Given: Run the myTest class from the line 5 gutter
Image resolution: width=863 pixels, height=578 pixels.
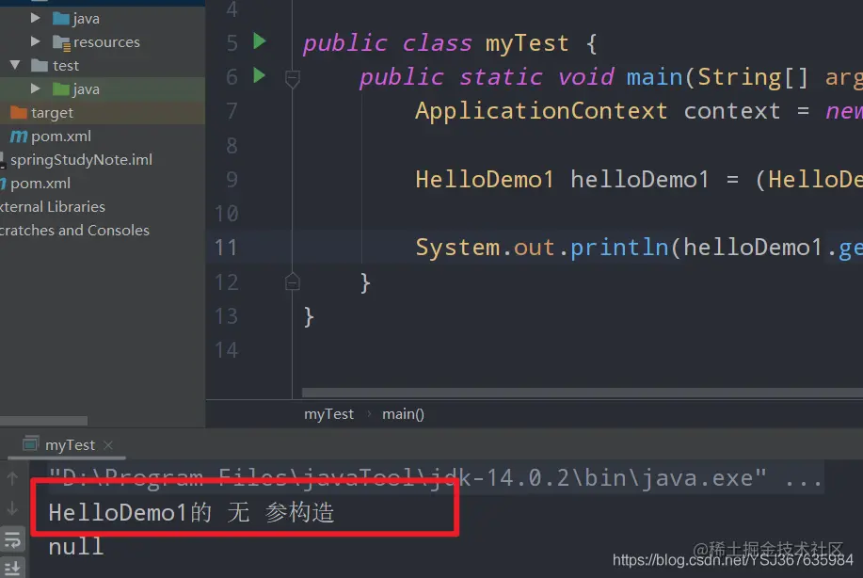Looking at the screenshot, I should (x=259, y=41).
